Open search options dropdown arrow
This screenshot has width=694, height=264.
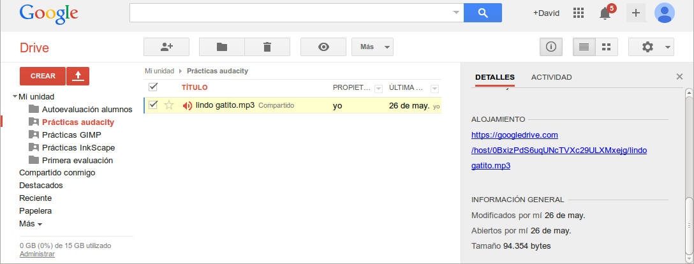coord(456,13)
